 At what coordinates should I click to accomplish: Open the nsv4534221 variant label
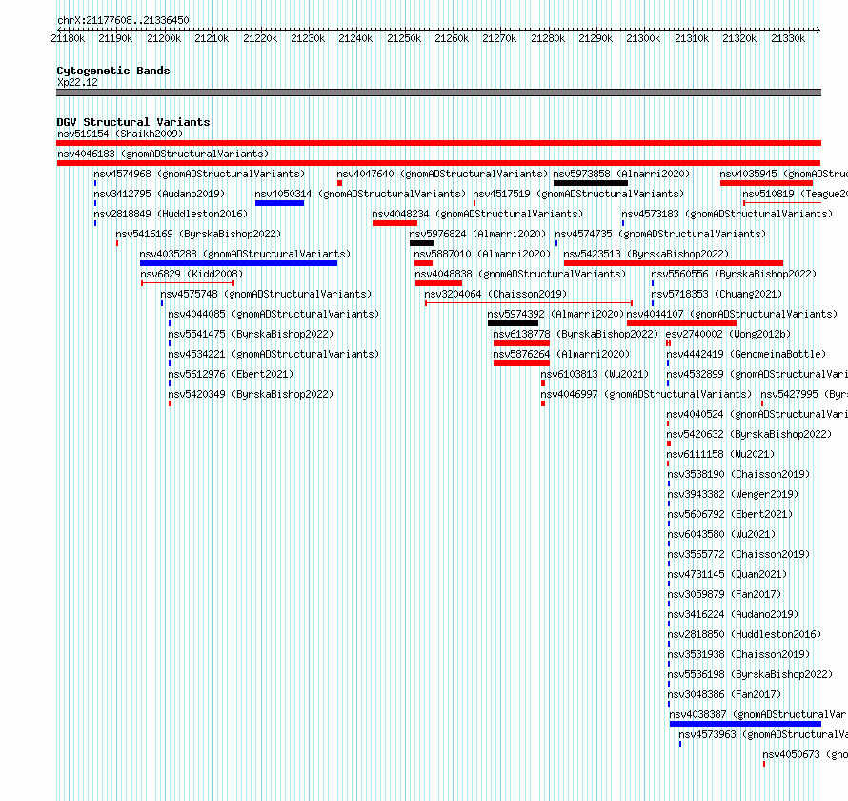click(x=273, y=354)
